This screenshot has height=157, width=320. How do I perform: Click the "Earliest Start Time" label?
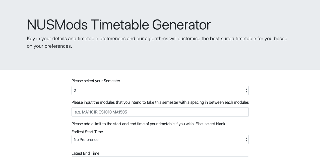pos(87,132)
